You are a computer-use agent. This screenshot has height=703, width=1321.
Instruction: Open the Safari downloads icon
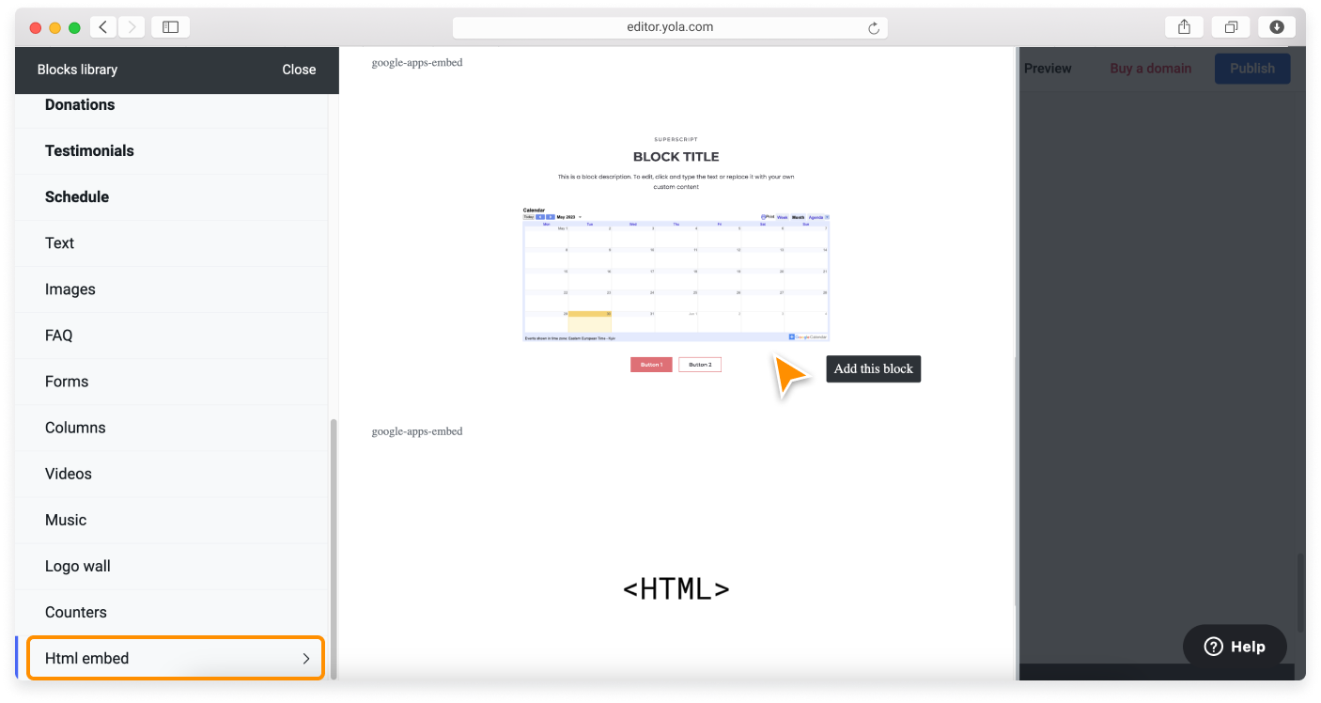click(1276, 26)
